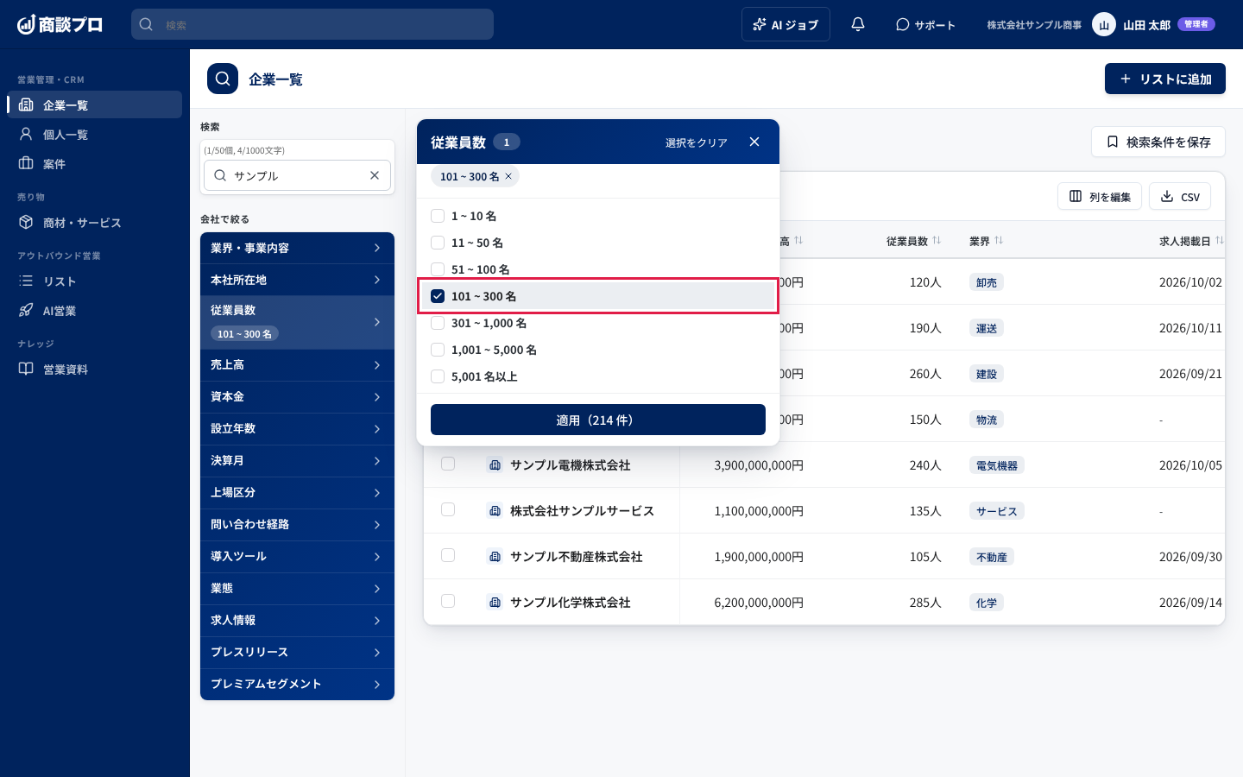1243x777 pixels.
Task: Go to 個人一覧 in sidebar
Action: tap(95, 134)
